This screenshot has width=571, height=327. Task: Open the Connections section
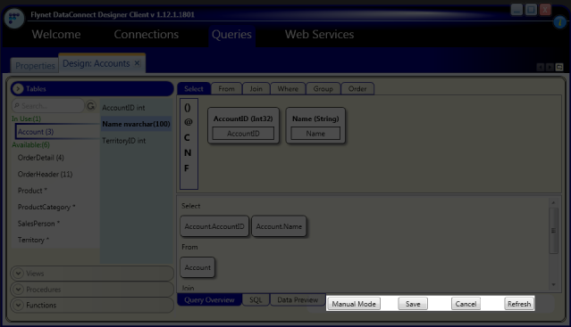pos(147,35)
